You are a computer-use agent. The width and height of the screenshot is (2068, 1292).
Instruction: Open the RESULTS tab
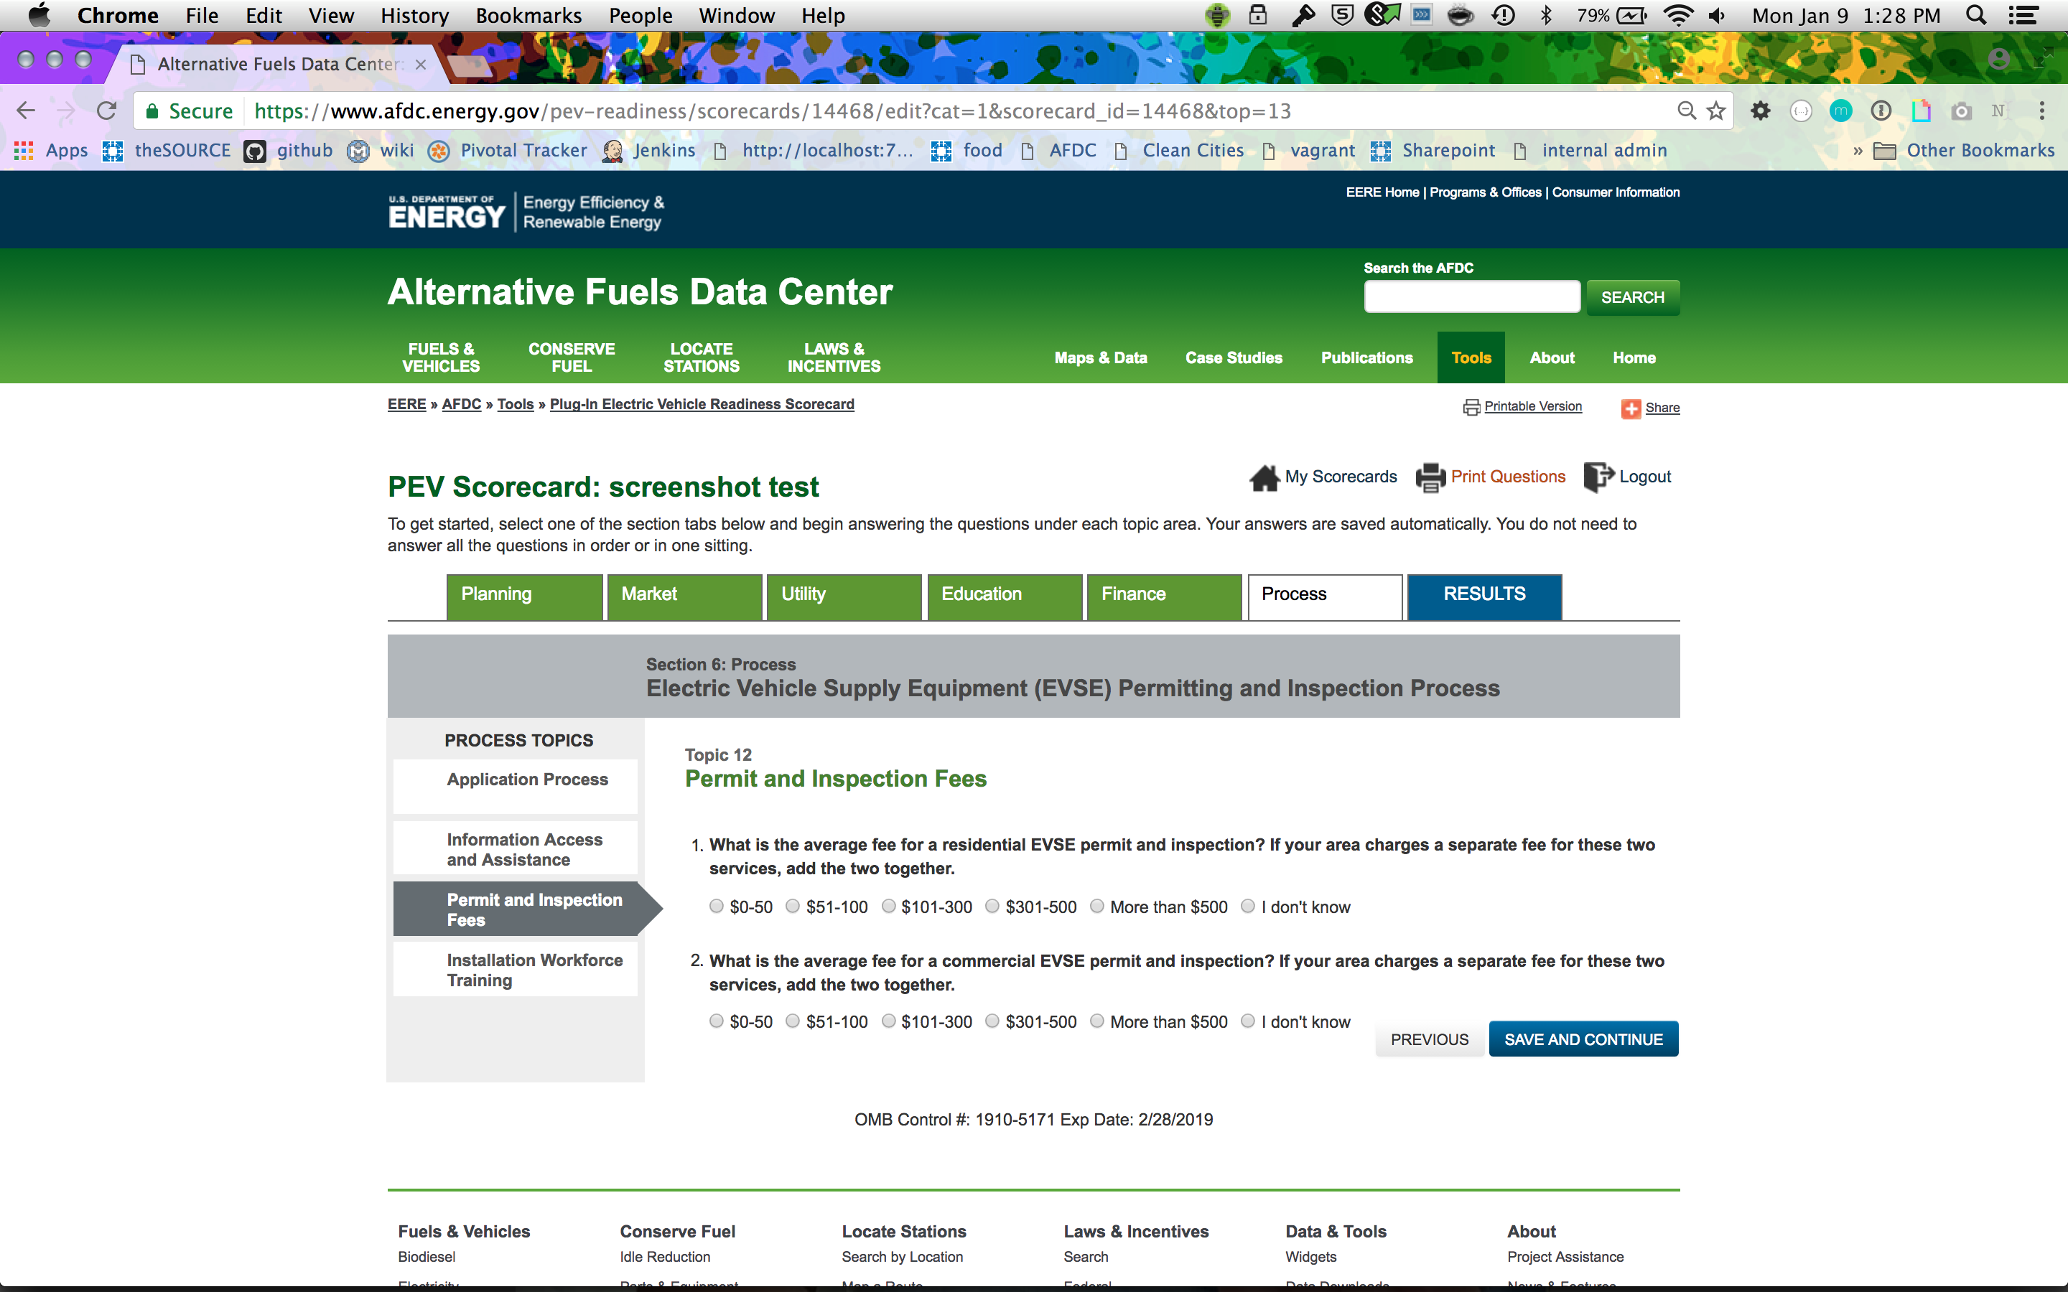(1484, 595)
